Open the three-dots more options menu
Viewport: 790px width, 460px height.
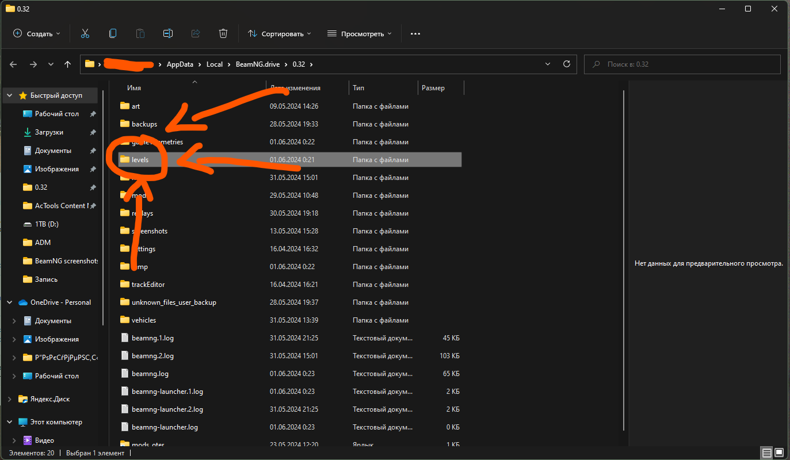pyautogui.click(x=415, y=33)
